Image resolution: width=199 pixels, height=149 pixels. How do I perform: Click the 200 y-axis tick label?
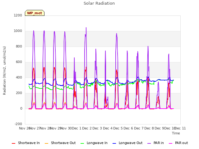[x=19, y=93]
